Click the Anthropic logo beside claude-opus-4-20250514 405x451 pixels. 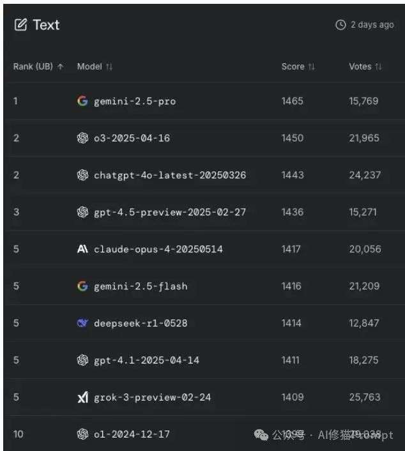click(82, 249)
